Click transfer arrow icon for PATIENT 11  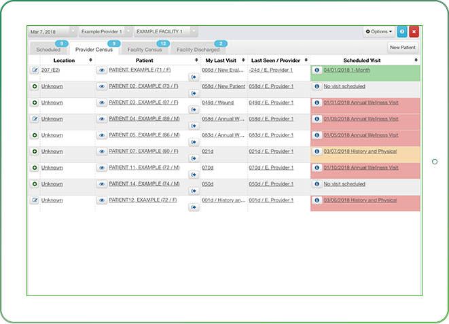click(x=194, y=175)
